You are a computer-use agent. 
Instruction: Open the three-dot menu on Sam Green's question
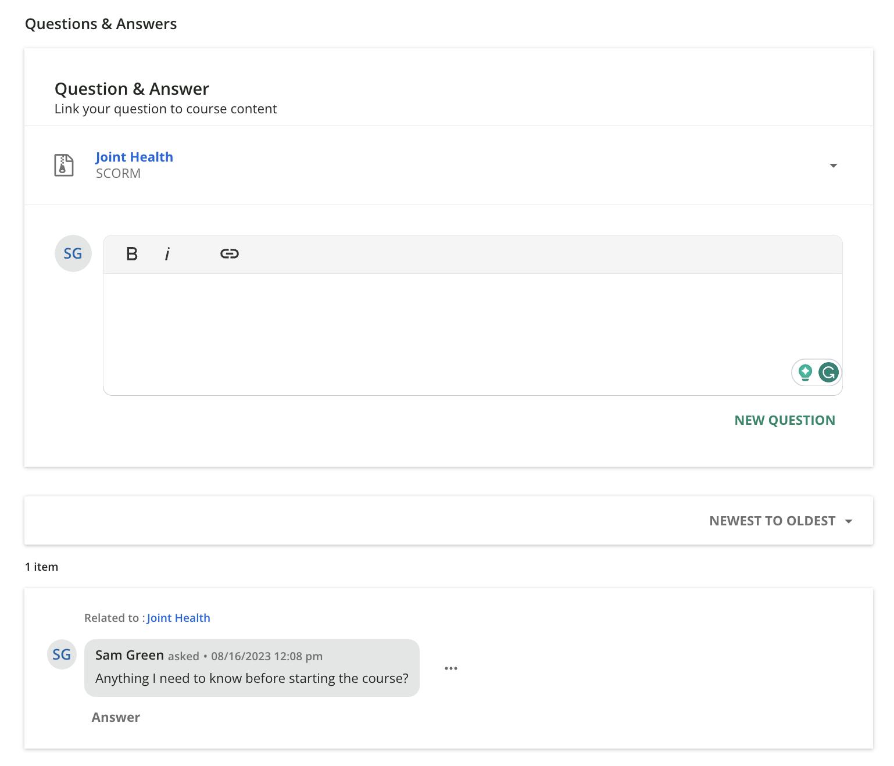(451, 668)
